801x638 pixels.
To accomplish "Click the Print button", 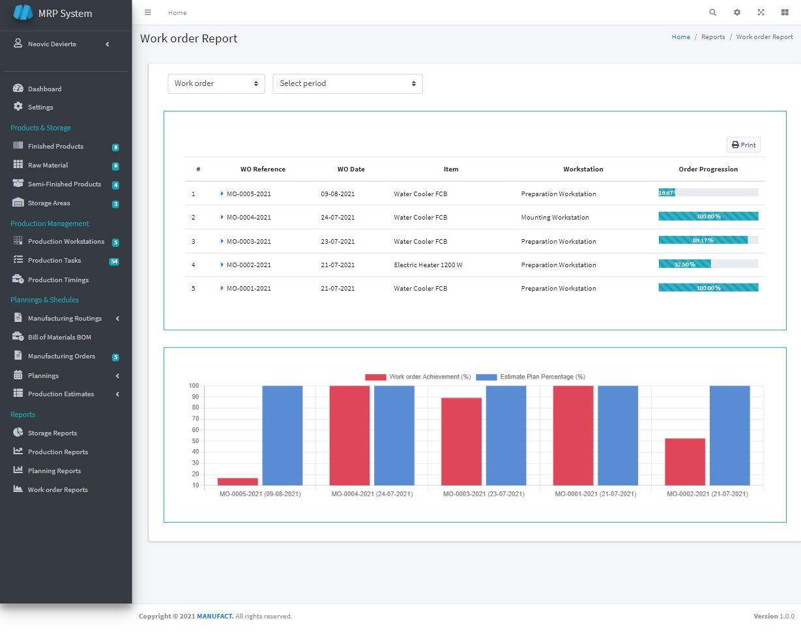I will [743, 145].
